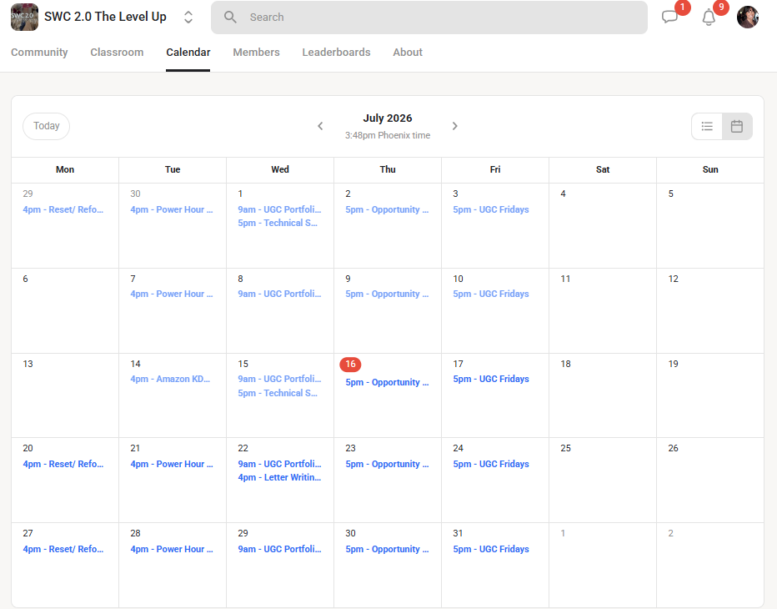
Task: Open the Community tab
Action: click(x=39, y=52)
